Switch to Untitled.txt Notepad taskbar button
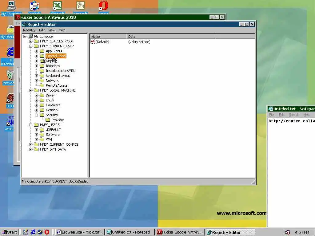 [x=130, y=232]
